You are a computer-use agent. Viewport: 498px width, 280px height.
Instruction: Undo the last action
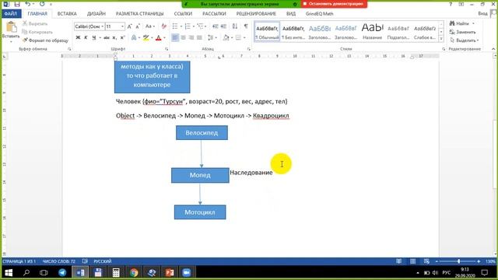28,4
